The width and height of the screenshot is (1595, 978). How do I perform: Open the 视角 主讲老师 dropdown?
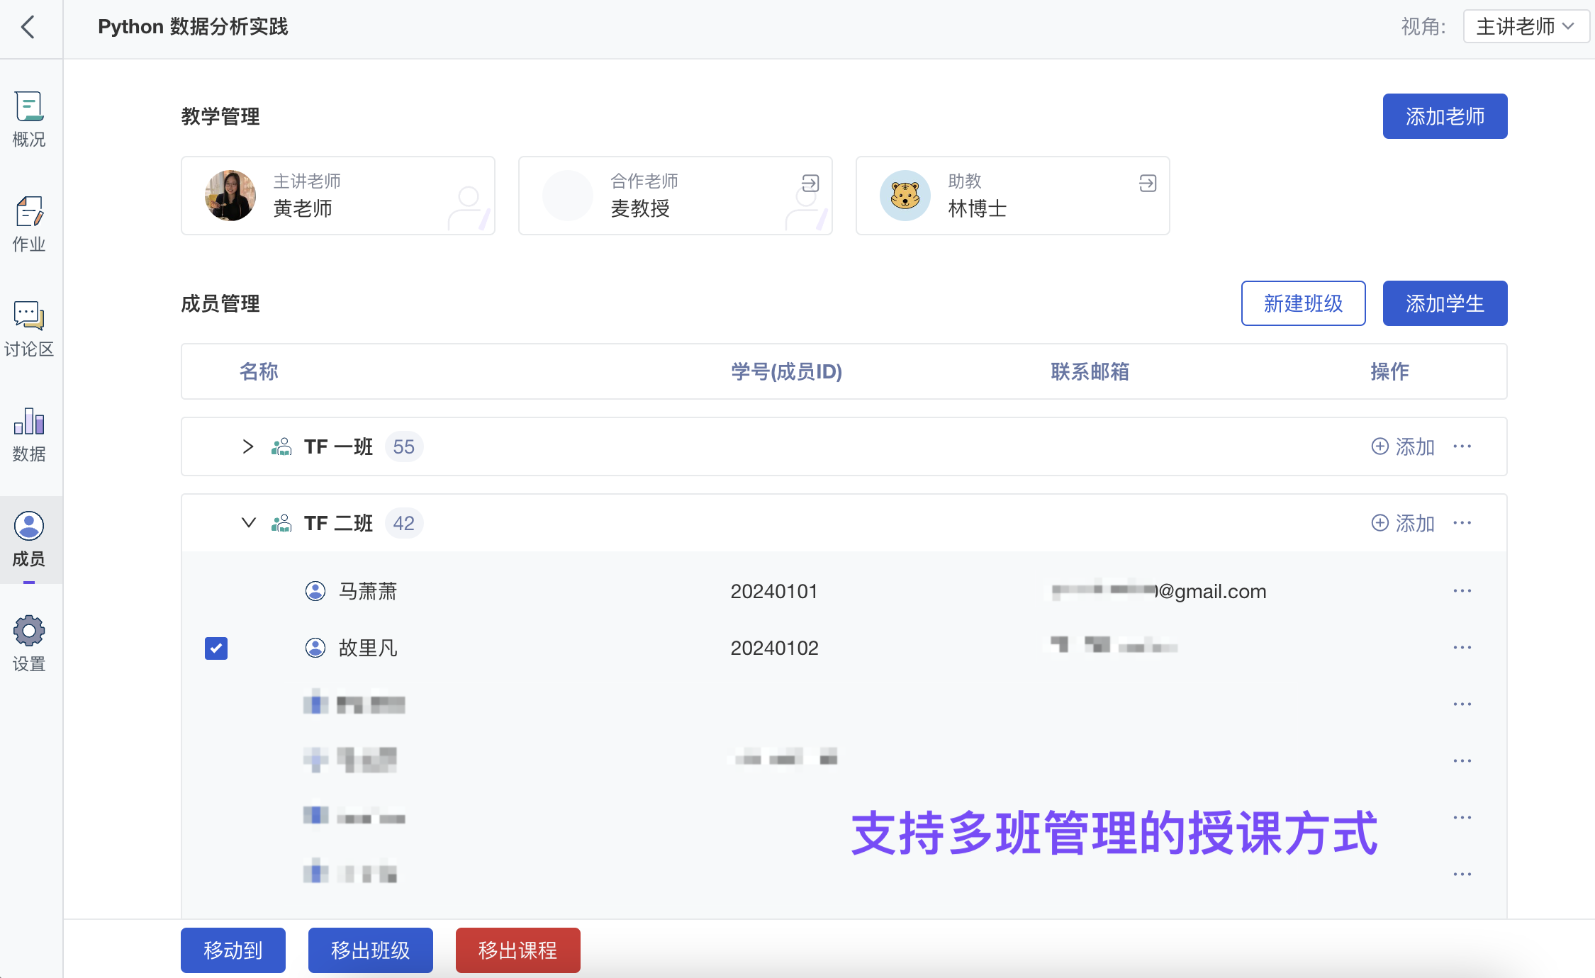1526,27
